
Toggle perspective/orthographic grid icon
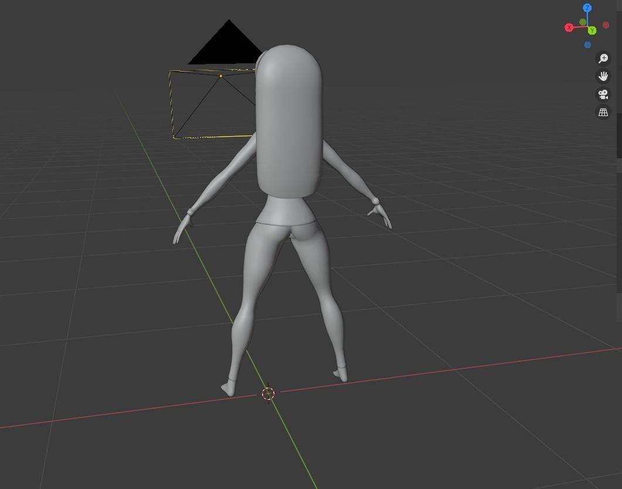(x=603, y=112)
